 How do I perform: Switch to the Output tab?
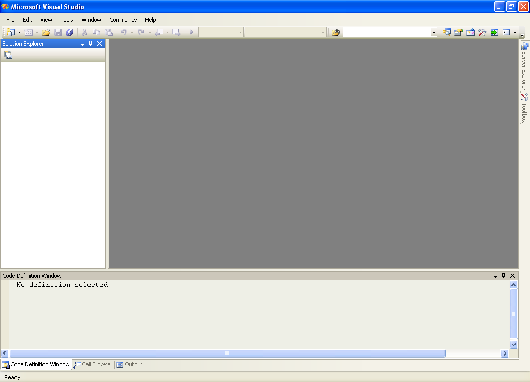coord(129,364)
